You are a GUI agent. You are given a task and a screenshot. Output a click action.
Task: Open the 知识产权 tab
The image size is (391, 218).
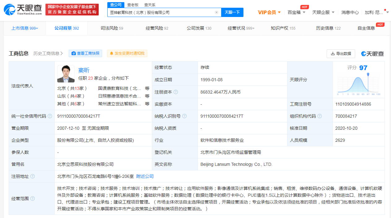click(x=283, y=28)
